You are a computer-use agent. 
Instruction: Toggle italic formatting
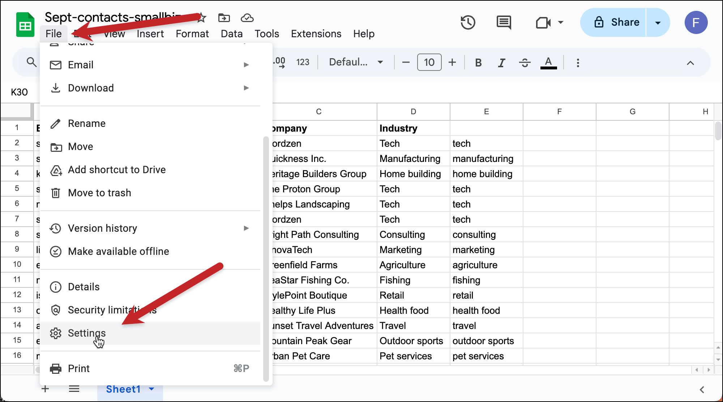pos(501,62)
